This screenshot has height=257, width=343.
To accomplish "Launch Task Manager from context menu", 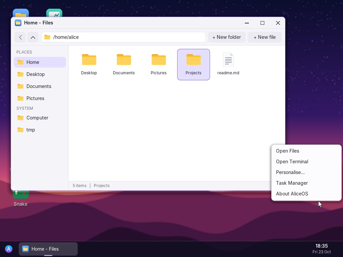I will point(306,183).
